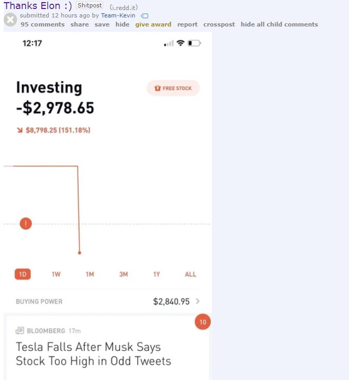349x380 pixels.
Task: Select the 3M chart range
Action: point(123,274)
